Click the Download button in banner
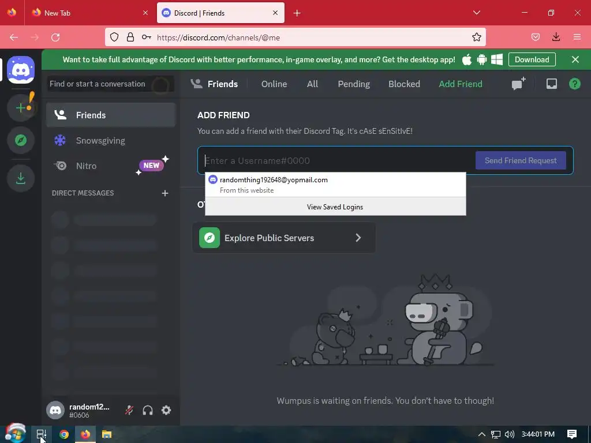591x443 pixels. click(x=532, y=59)
